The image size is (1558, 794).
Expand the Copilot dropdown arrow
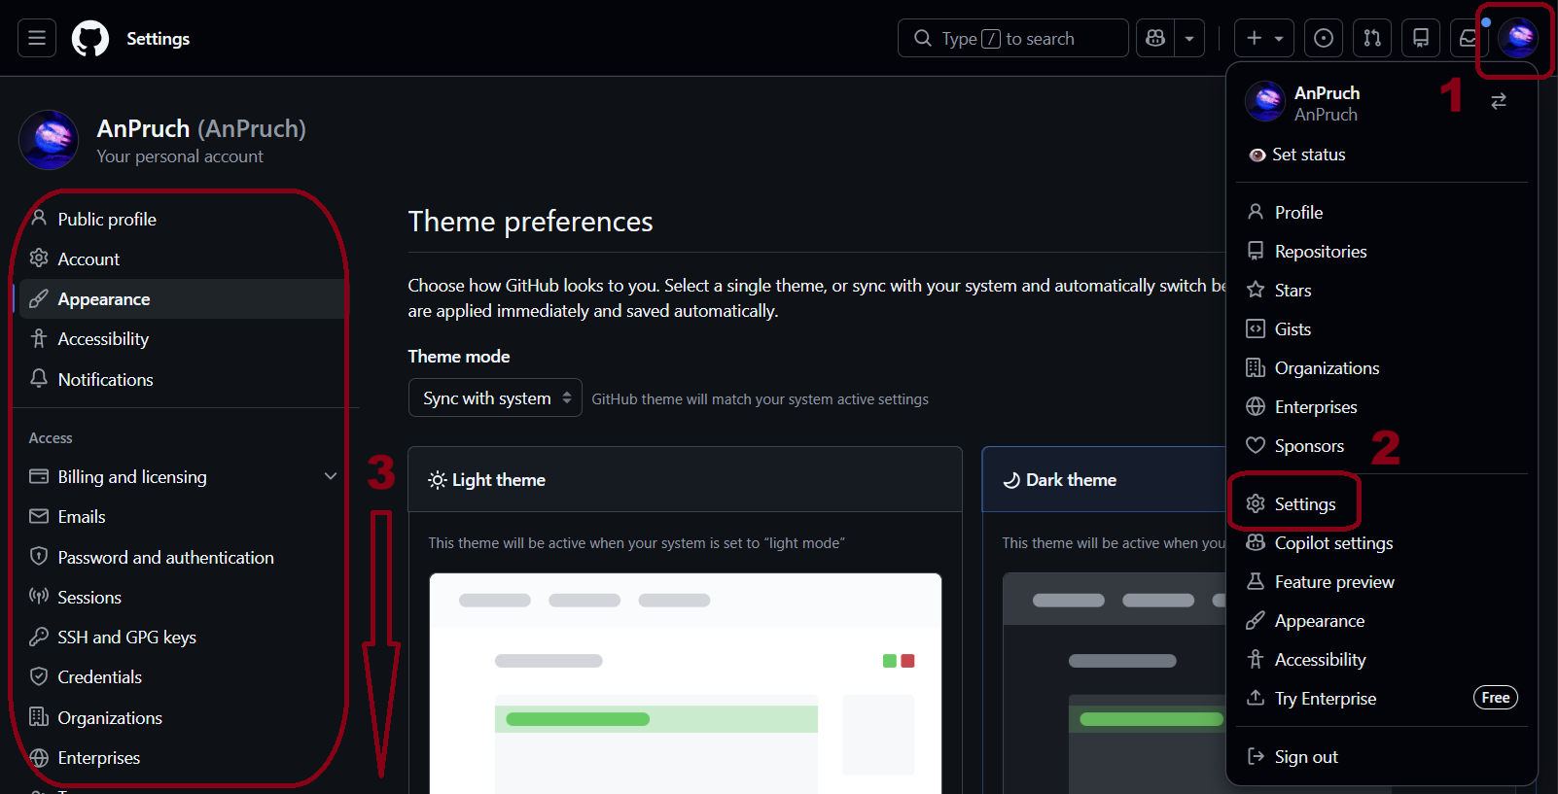[x=1189, y=38]
